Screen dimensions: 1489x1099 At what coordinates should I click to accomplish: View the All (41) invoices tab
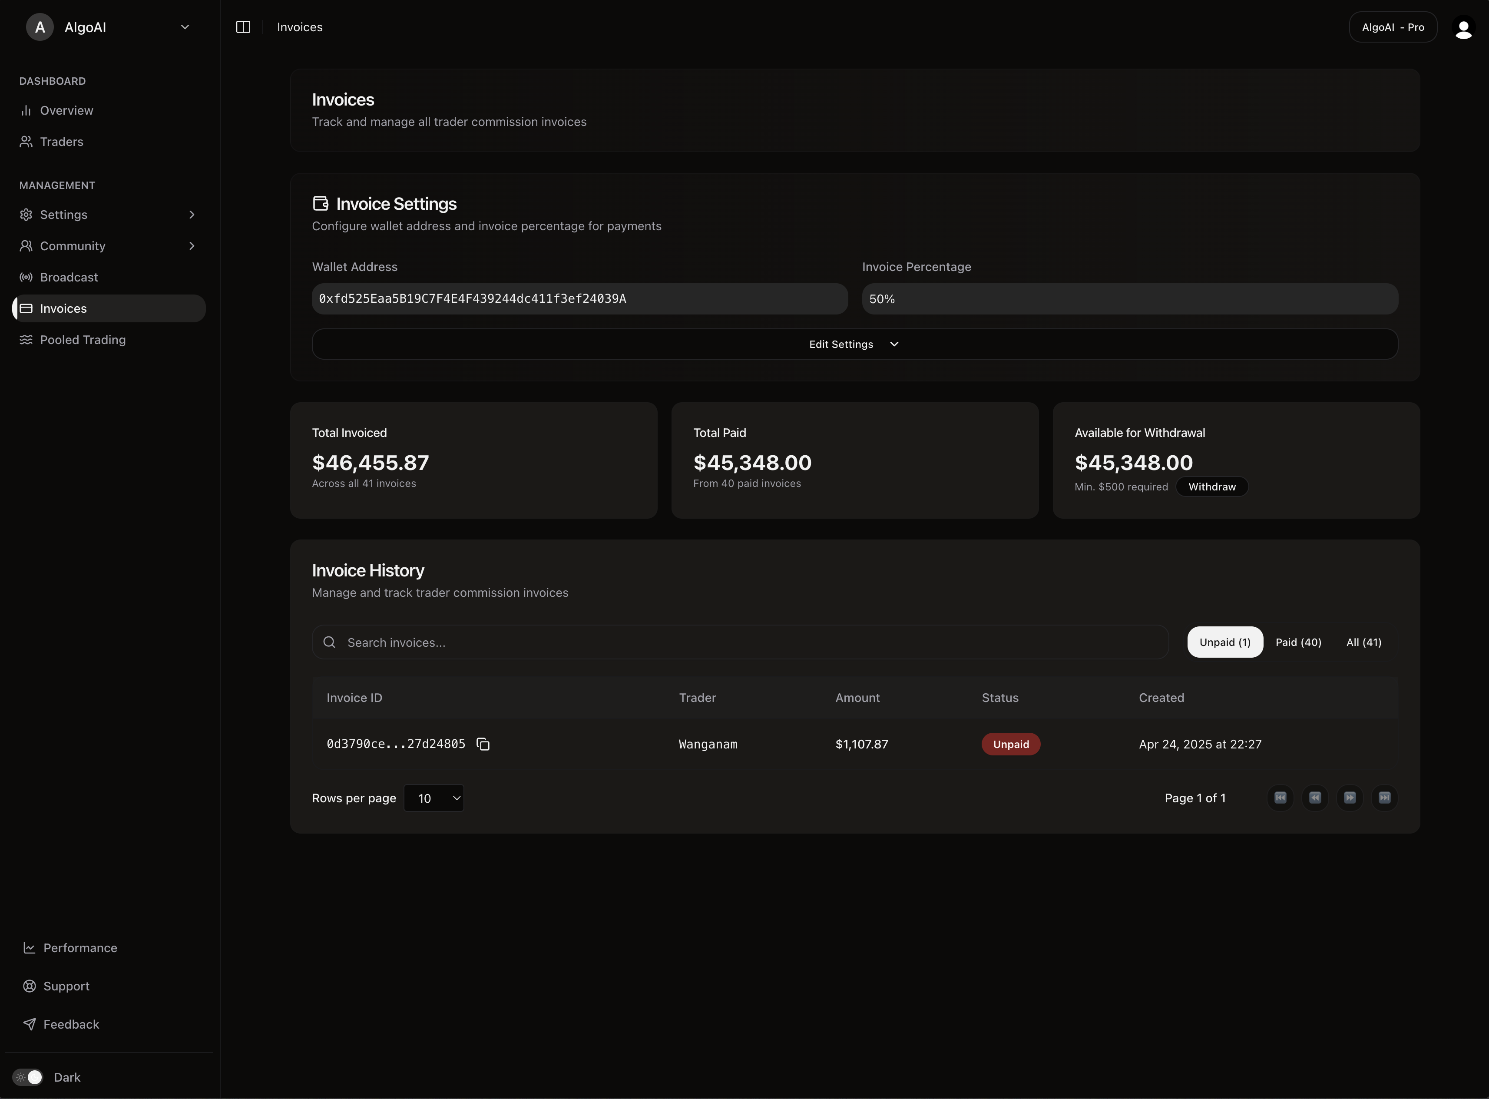click(1363, 642)
